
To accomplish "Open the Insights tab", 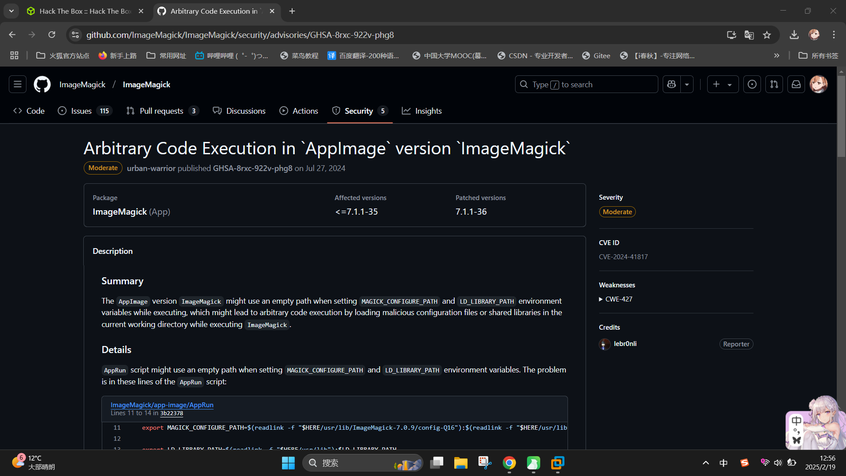I will click(x=422, y=111).
